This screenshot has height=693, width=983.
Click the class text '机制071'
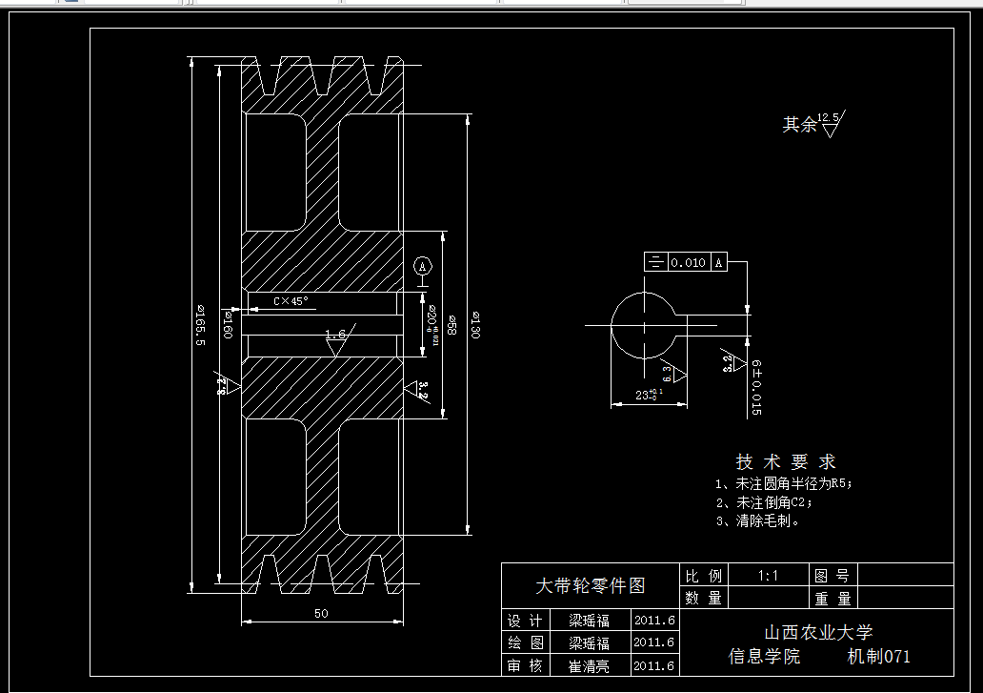pyautogui.click(x=878, y=656)
